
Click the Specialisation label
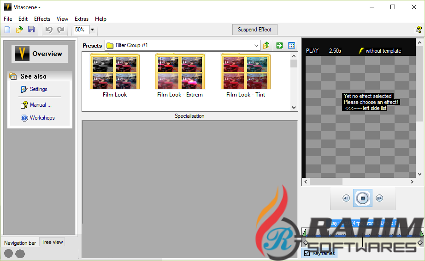(189, 116)
